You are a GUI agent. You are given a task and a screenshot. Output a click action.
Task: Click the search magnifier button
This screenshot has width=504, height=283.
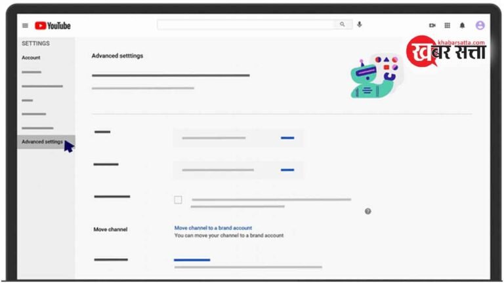[343, 24]
